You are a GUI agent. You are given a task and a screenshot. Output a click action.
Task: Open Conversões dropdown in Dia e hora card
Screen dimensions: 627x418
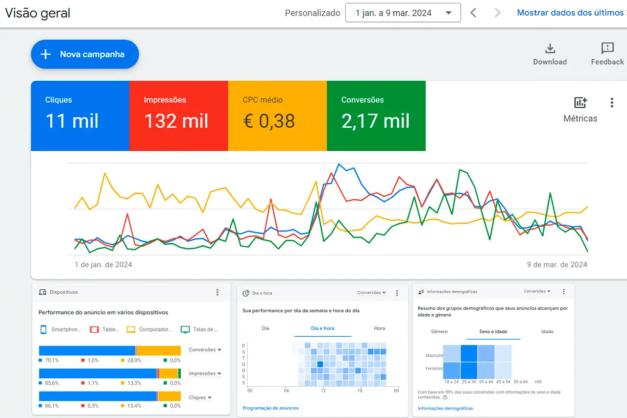[372, 293]
